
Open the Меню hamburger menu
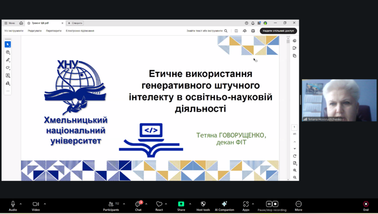(9, 23)
